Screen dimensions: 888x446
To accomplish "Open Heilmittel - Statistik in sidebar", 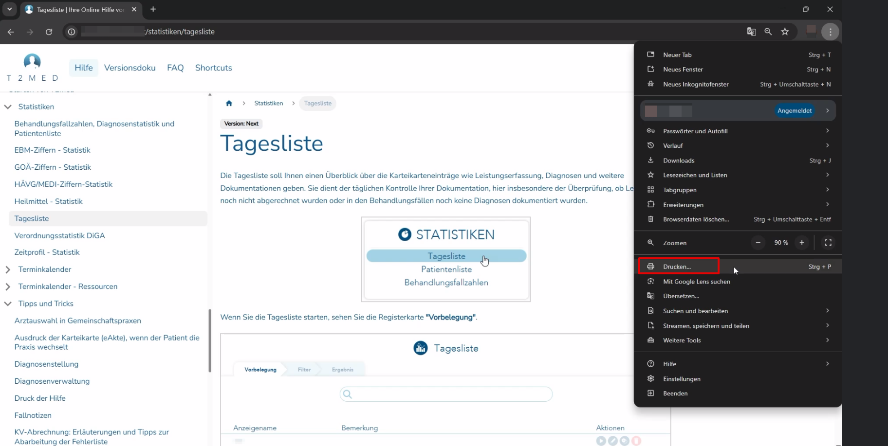I will (48, 201).
